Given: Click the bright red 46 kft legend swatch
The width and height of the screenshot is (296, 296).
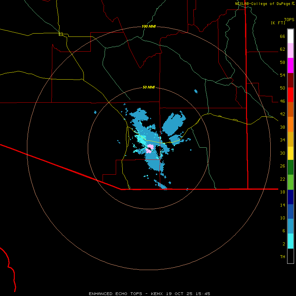Looking at the screenshot, I should [x=290, y=95].
